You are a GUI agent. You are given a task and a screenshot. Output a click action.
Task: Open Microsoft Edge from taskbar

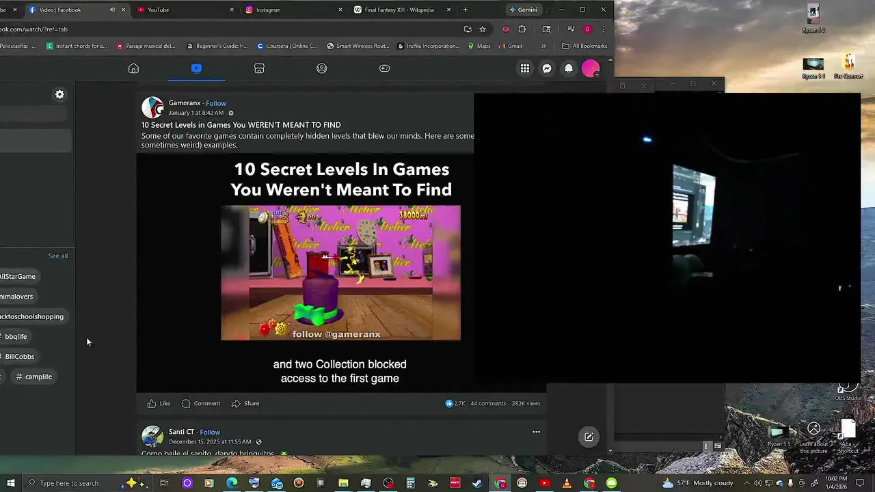[x=232, y=483]
